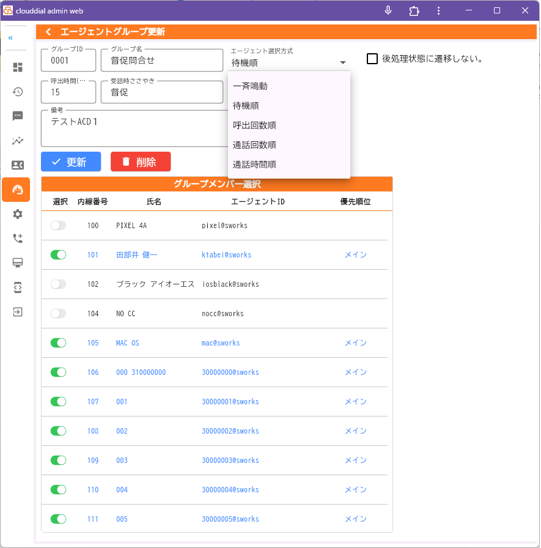The image size is (541, 548).
Task: Open the dashboard panel from the sidebar
Action: 17,67
